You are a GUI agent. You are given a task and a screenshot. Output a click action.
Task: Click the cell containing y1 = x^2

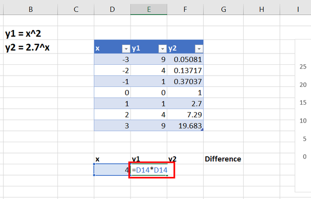(x=26, y=34)
